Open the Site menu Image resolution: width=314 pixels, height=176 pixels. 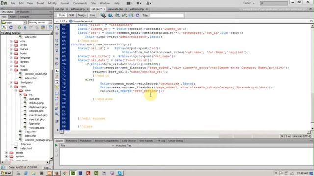(x=93, y=3)
